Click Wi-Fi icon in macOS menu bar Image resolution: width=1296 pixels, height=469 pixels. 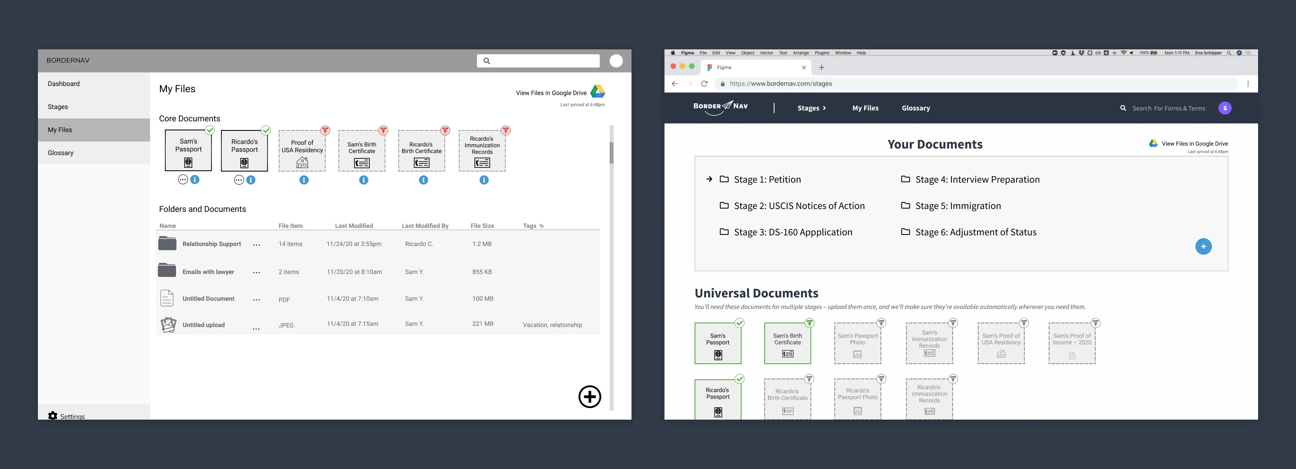click(x=1123, y=53)
